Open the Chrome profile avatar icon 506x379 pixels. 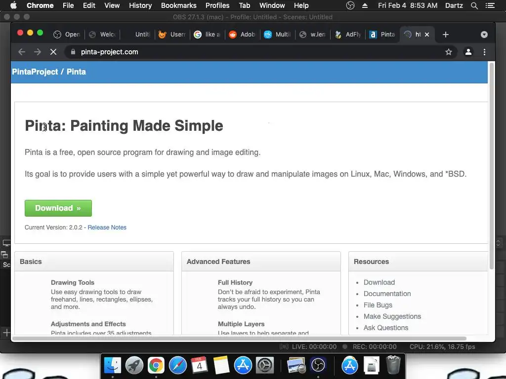coord(468,52)
